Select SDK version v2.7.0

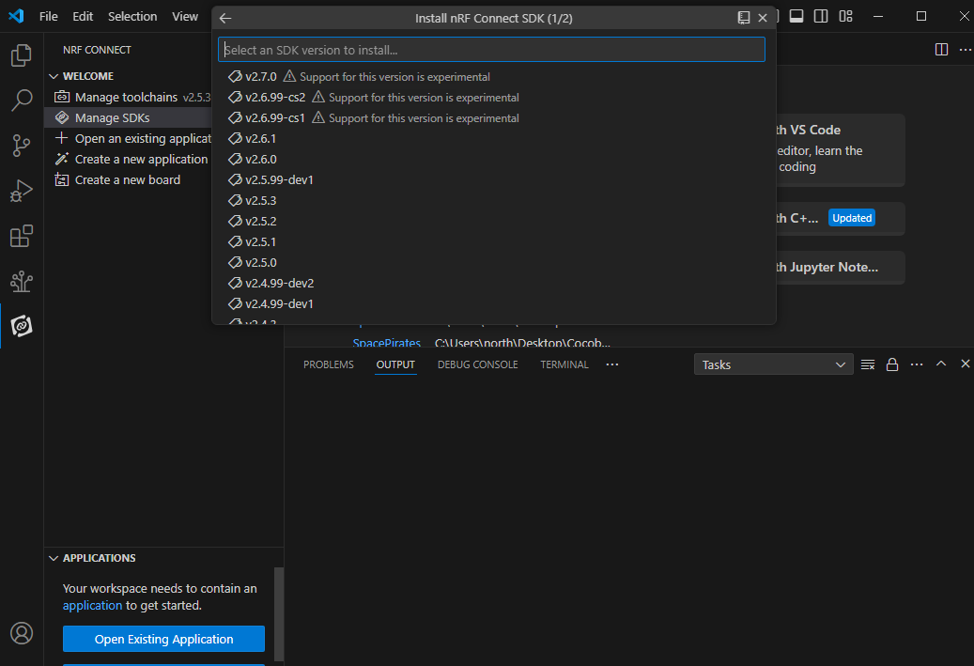pyautogui.click(x=494, y=76)
